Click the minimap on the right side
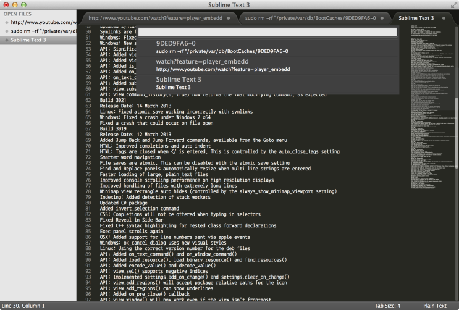The image size is (459, 310). [x=432, y=107]
